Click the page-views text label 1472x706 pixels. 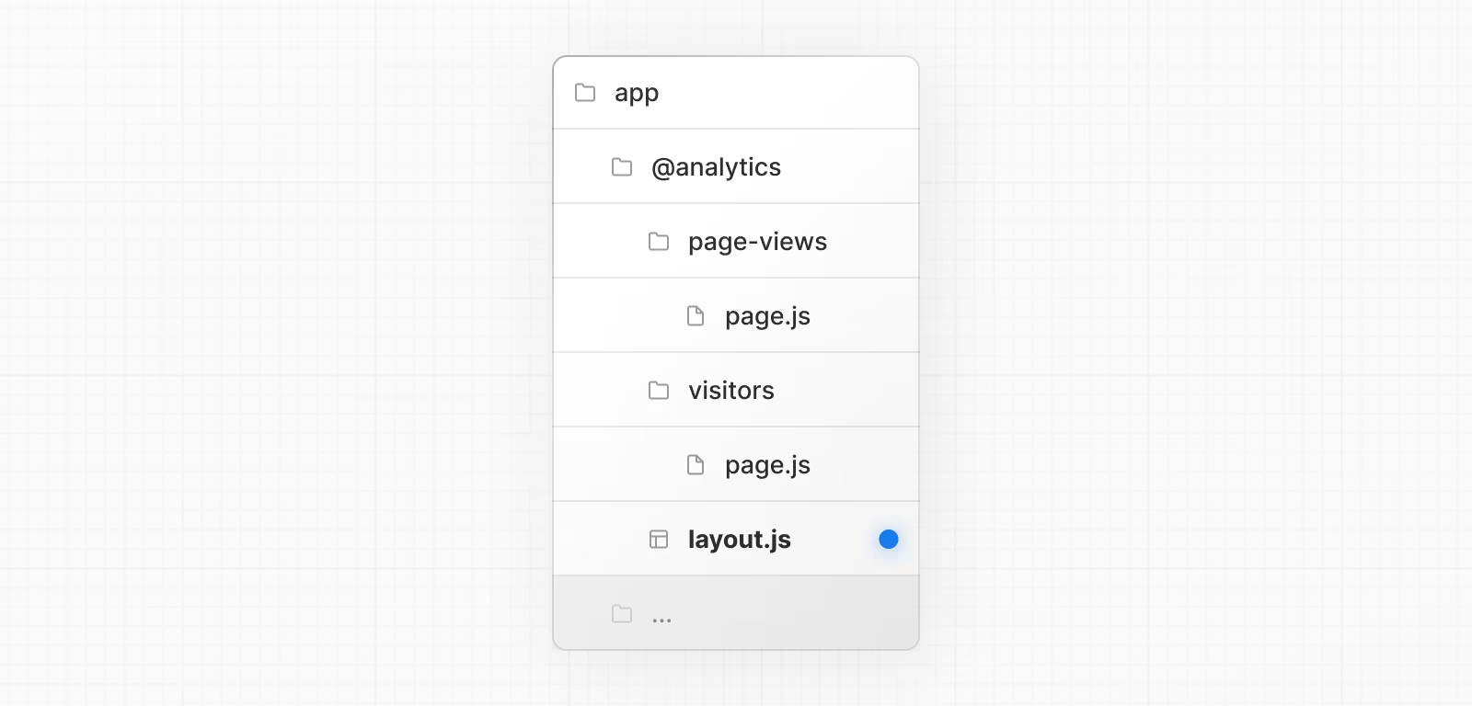coord(758,243)
